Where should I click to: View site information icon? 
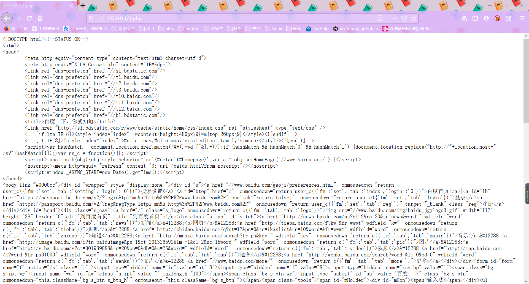[x=101, y=18]
